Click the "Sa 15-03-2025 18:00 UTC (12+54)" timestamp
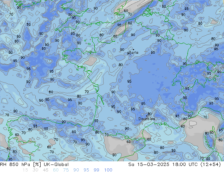 click(175, 165)
